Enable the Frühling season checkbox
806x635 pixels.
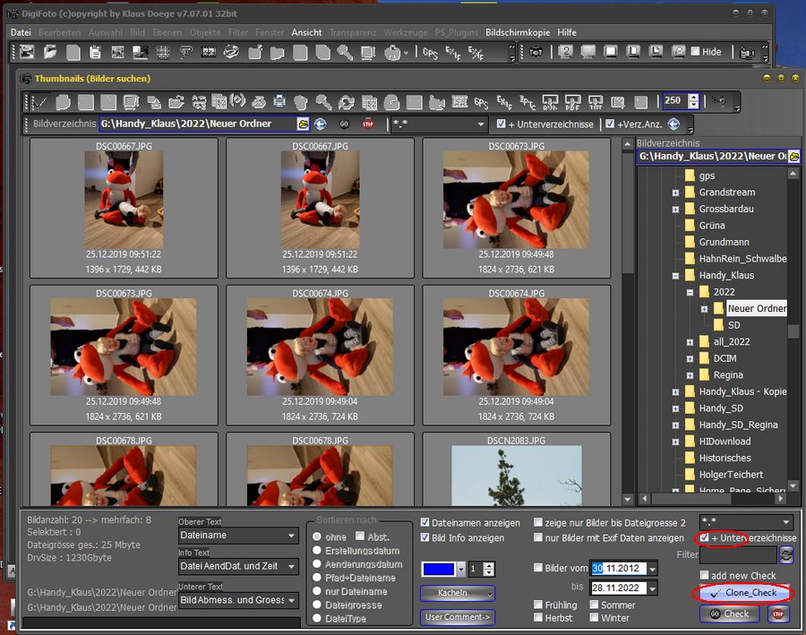(x=537, y=605)
